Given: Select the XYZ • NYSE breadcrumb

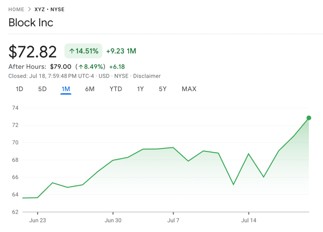Looking at the screenshot, I should 49,9.
